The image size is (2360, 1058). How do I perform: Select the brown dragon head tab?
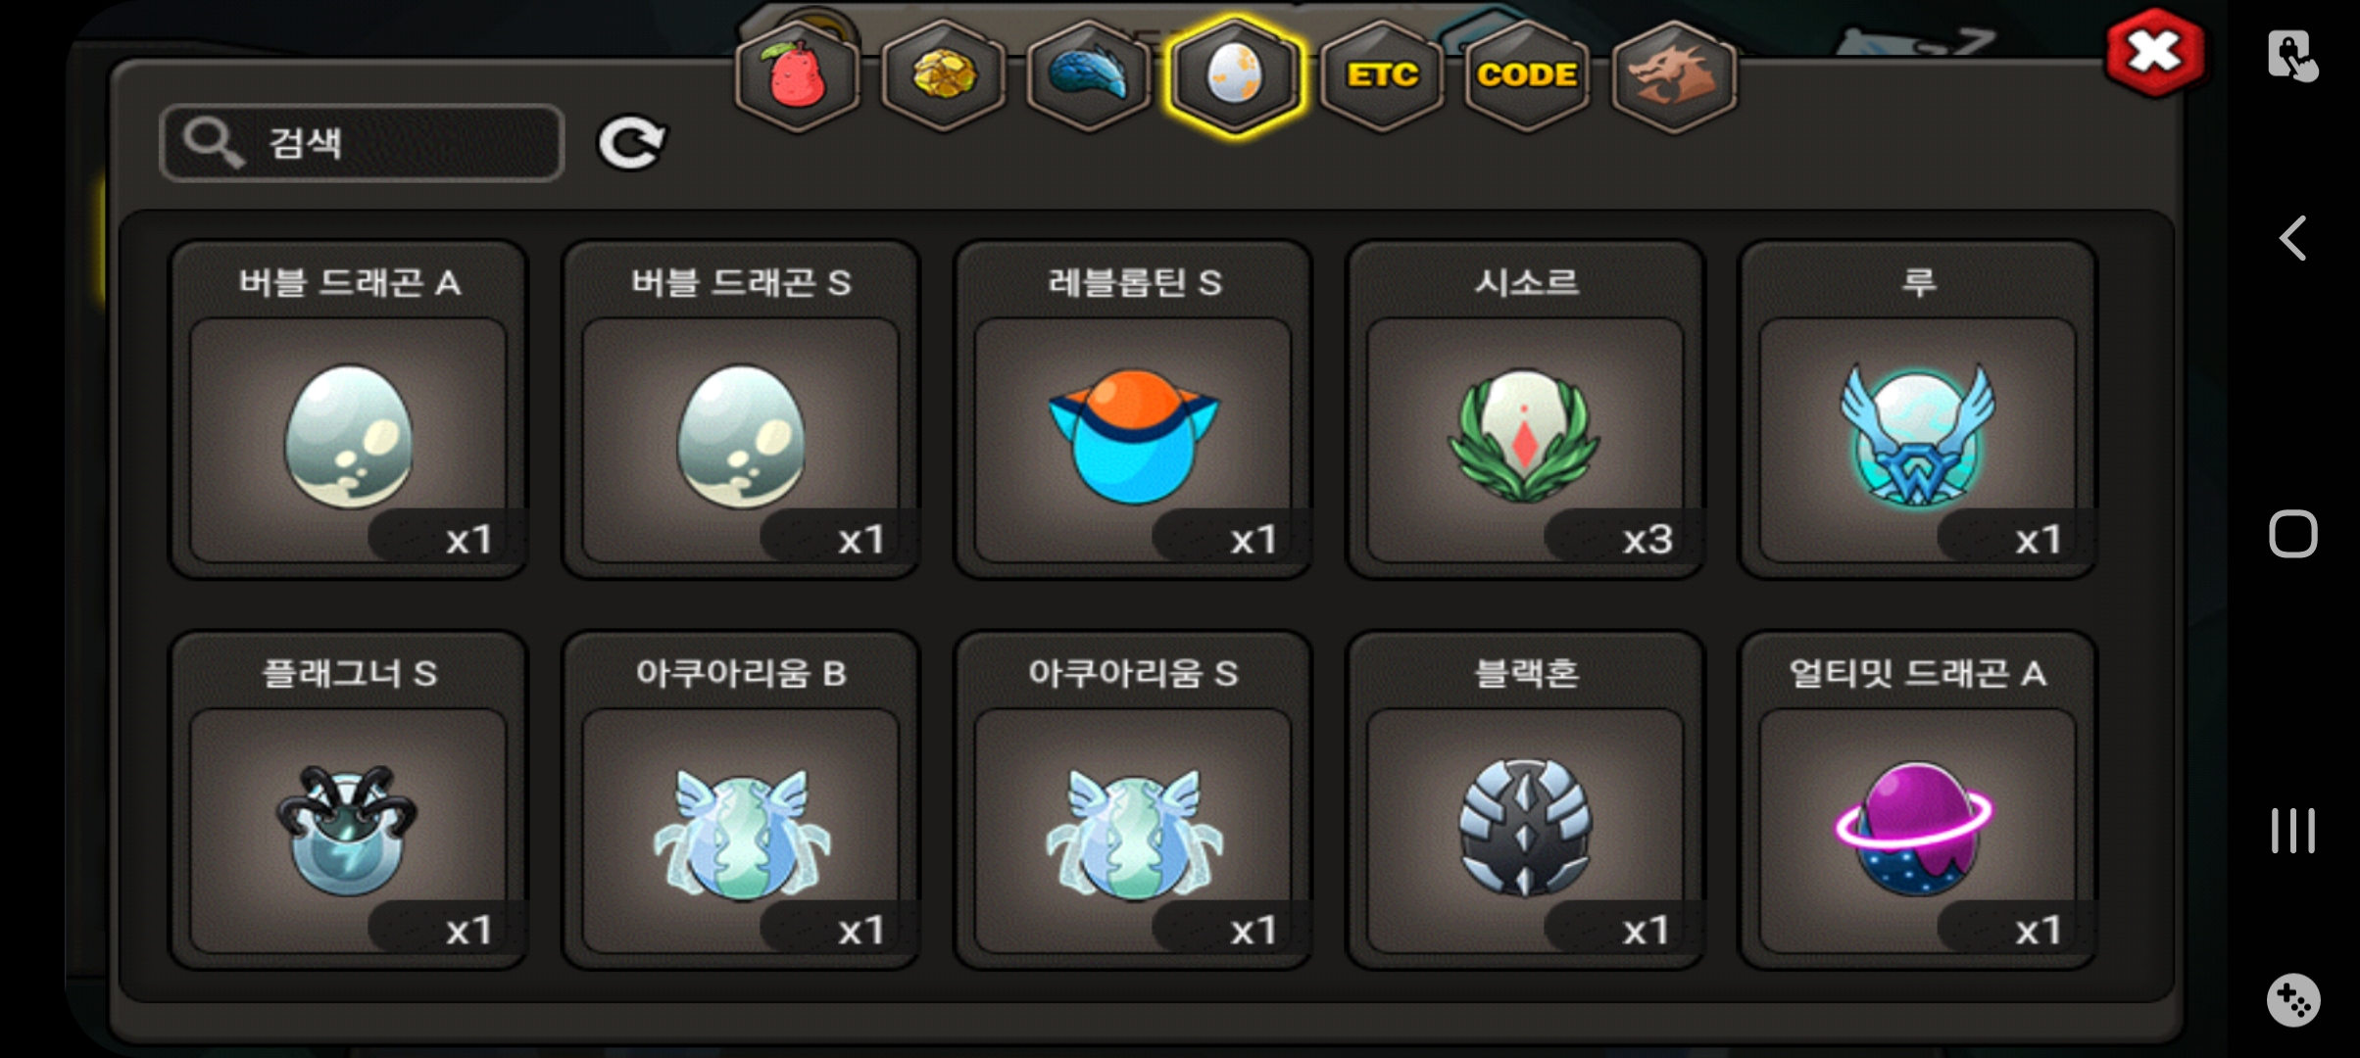pos(1674,76)
